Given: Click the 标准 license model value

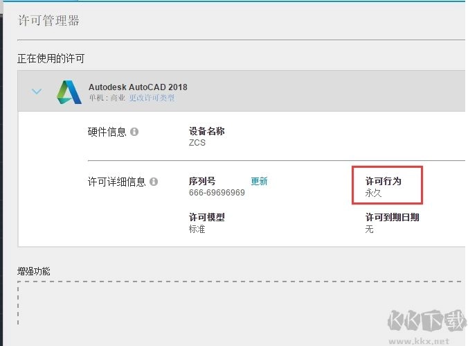Looking at the screenshot, I should (x=197, y=229).
